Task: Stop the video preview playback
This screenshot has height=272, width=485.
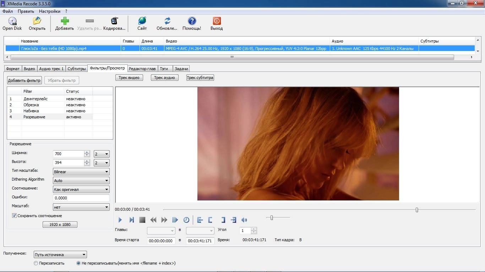Action: coord(142,220)
